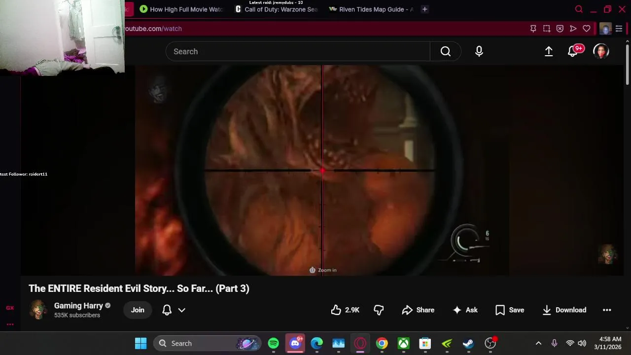Click the Ask button
The image size is (631, 355).
pos(465,310)
